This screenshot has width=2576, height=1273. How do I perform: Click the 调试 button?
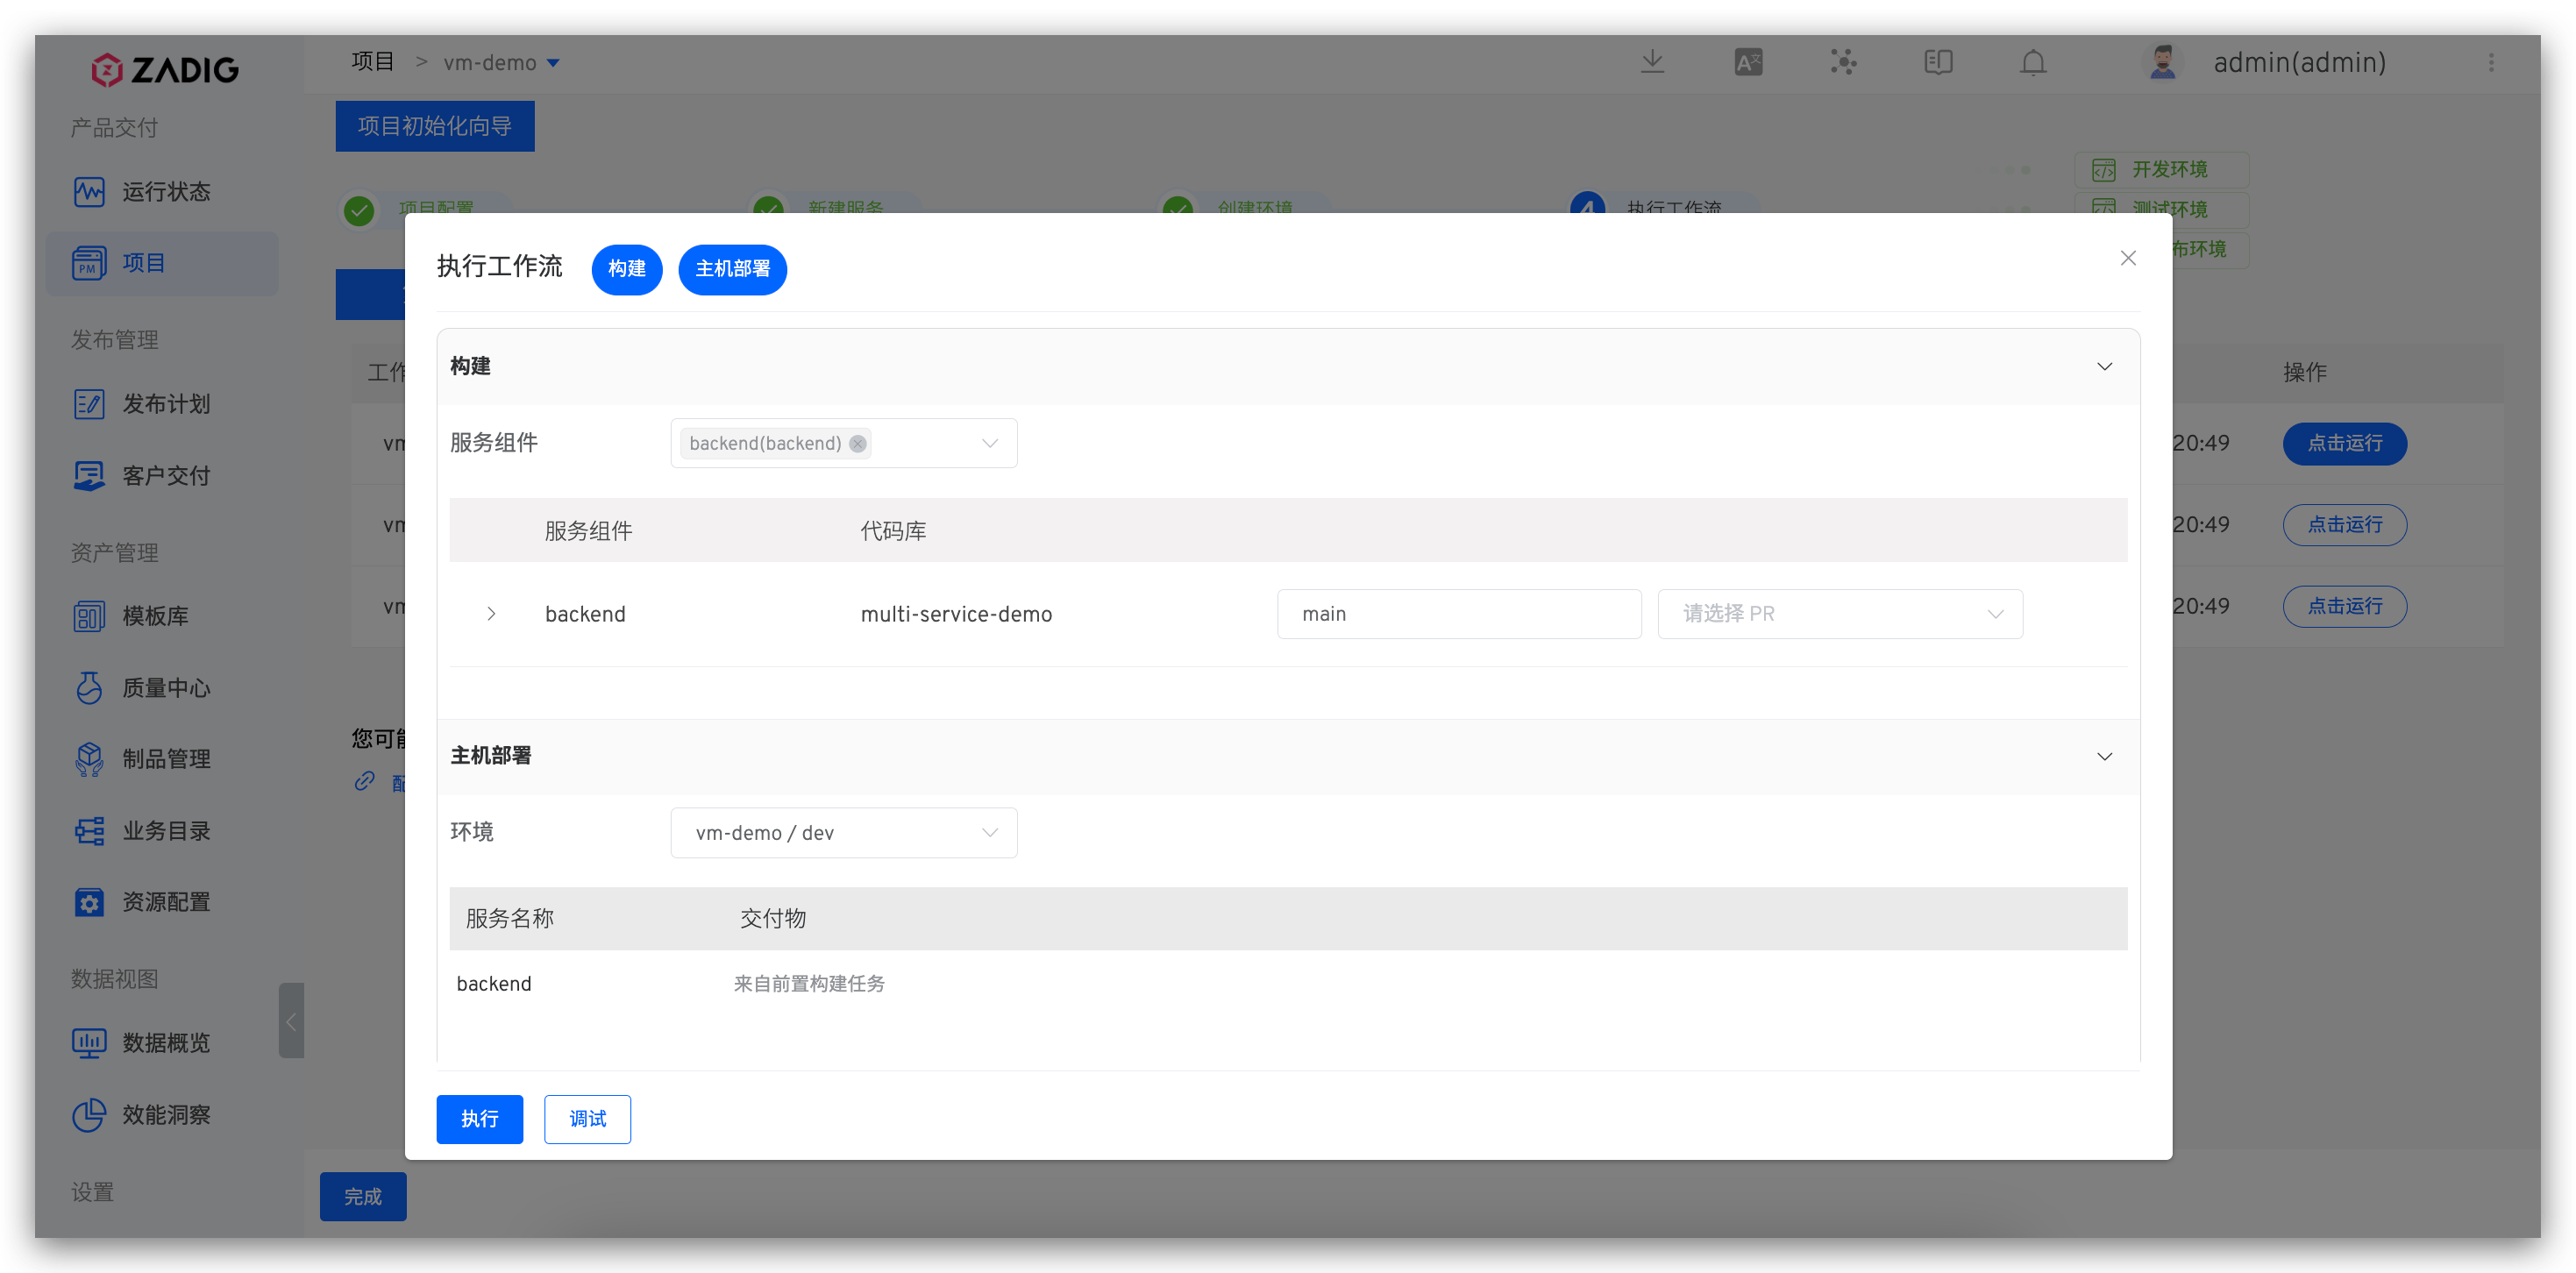click(x=587, y=1119)
